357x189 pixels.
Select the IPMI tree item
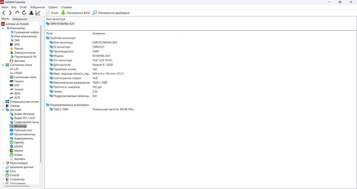(x=15, y=45)
